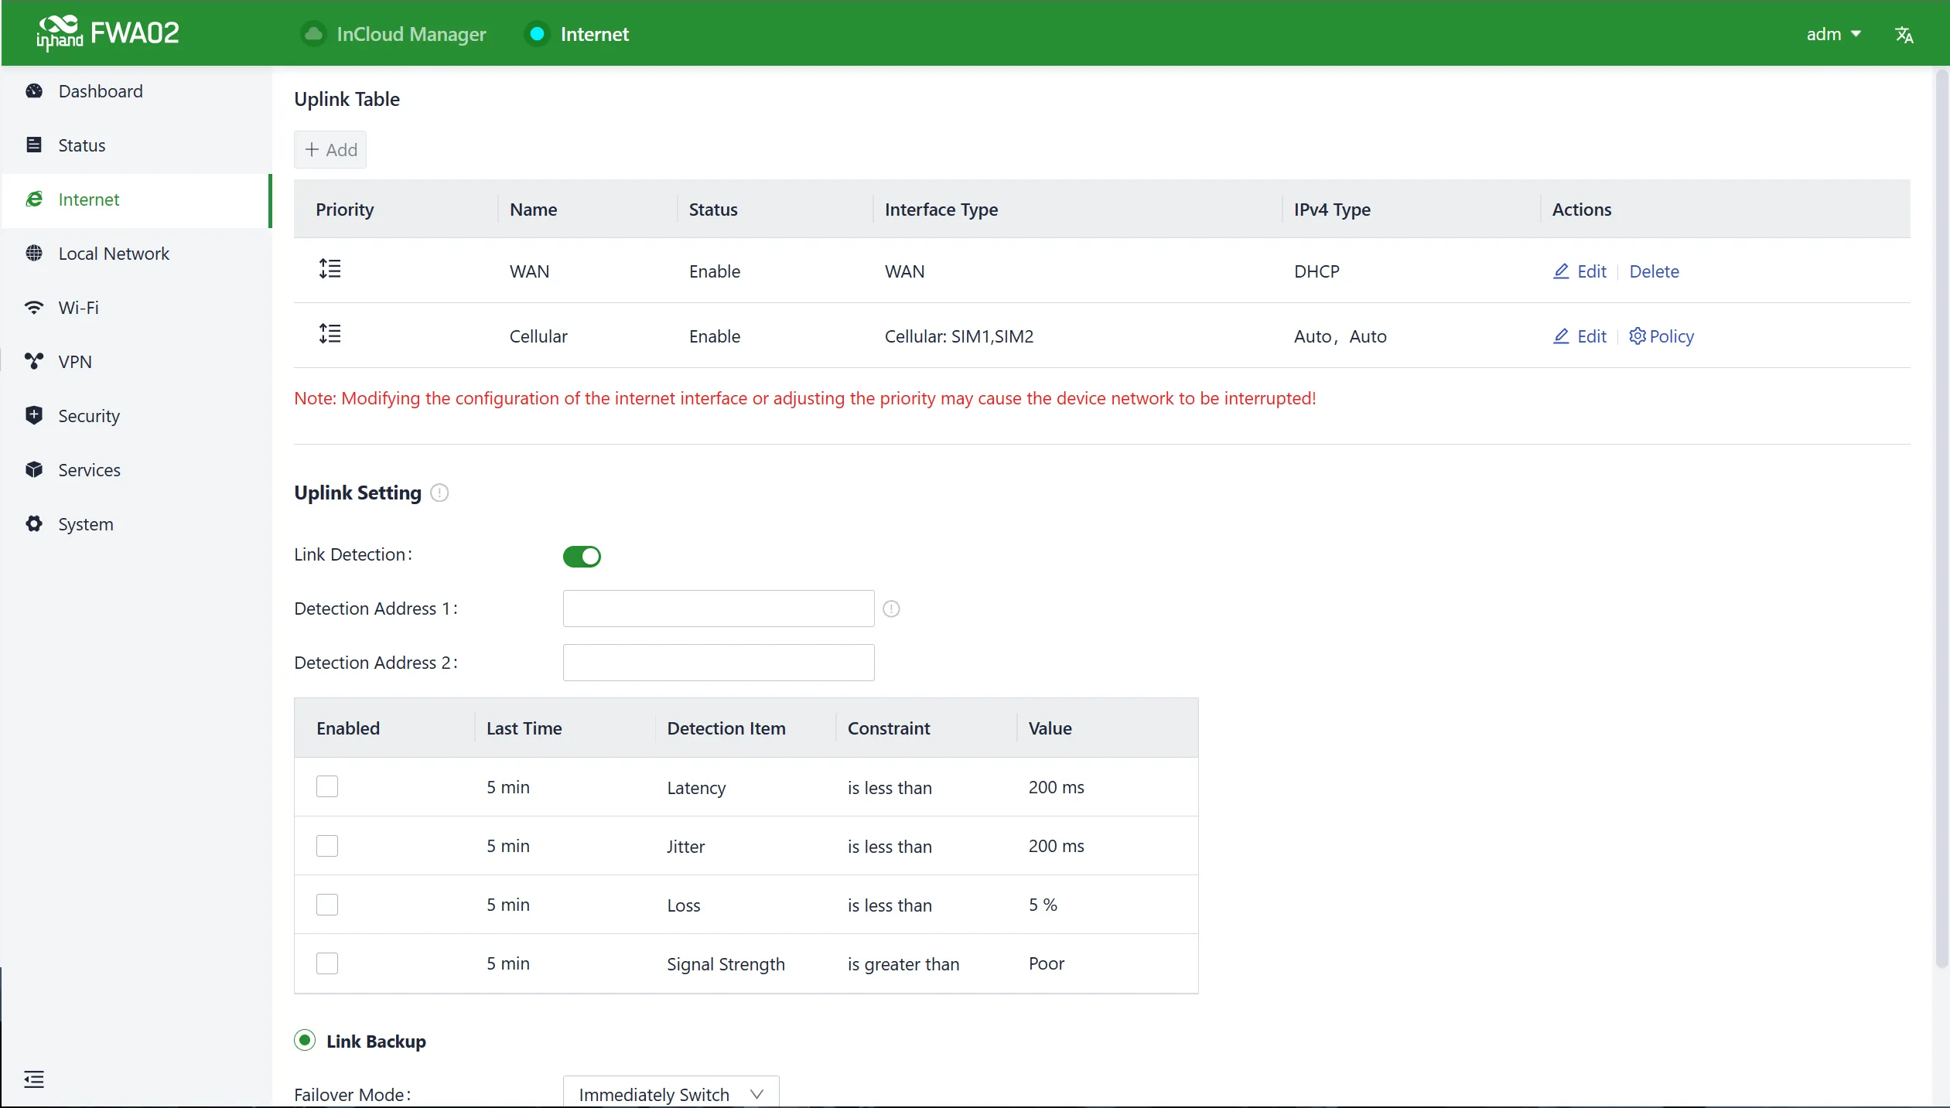Click the Status list icon in sidebar

(x=34, y=145)
